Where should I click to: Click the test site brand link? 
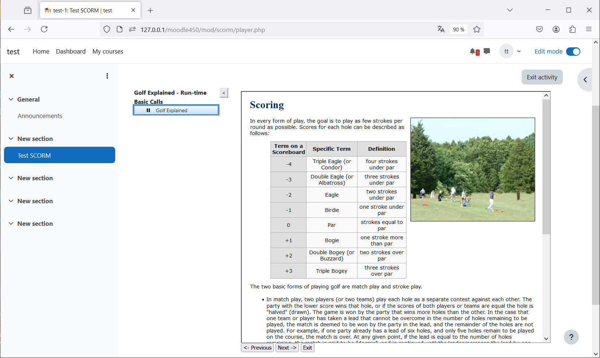13,52
